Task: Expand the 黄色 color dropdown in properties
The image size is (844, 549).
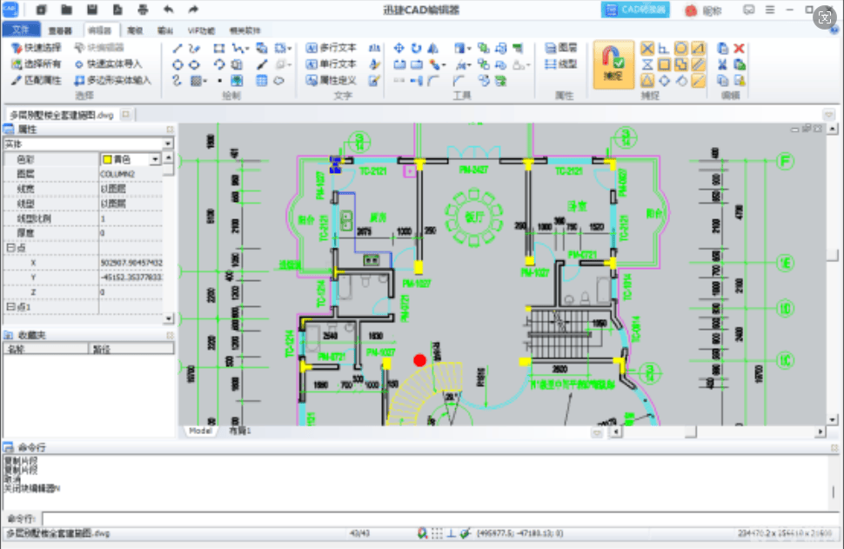Action: [x=155, y=159]
